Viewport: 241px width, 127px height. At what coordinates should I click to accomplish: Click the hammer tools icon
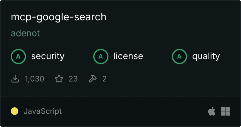[x=93, y=79]
